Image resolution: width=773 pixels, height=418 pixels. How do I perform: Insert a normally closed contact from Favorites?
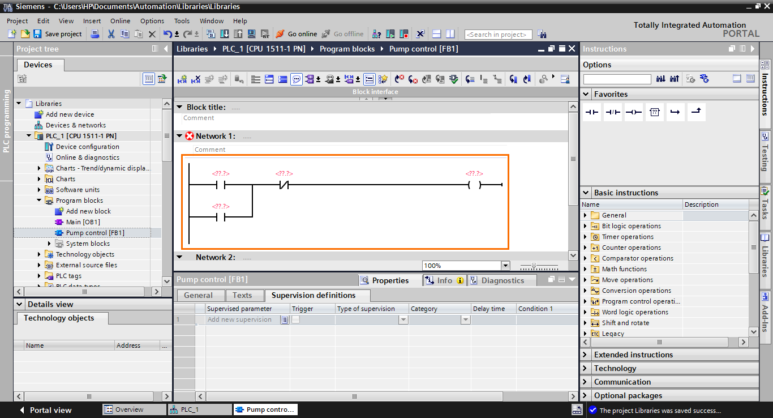coord(612,112)
